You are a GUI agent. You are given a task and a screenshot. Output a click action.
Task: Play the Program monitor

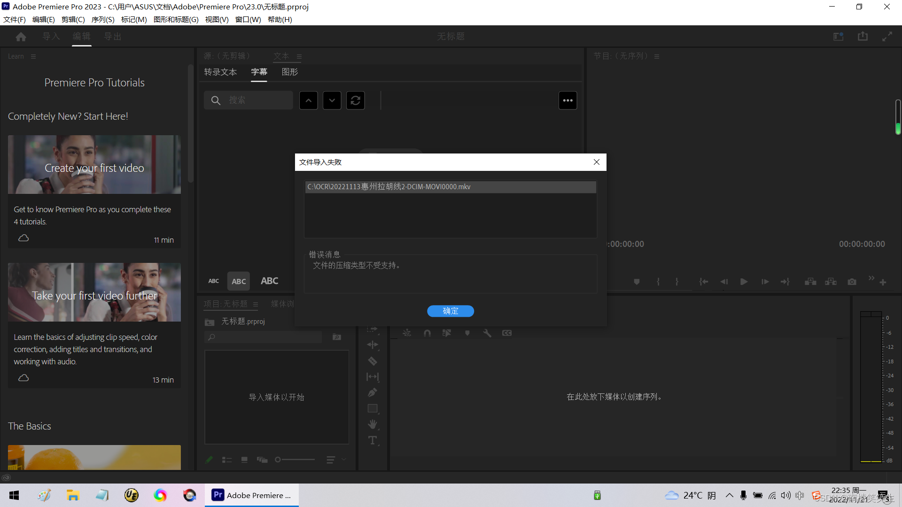744,282
